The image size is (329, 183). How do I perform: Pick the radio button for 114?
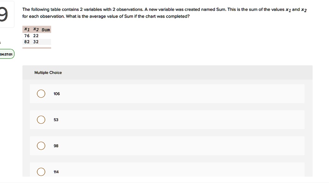coord(41,172)
